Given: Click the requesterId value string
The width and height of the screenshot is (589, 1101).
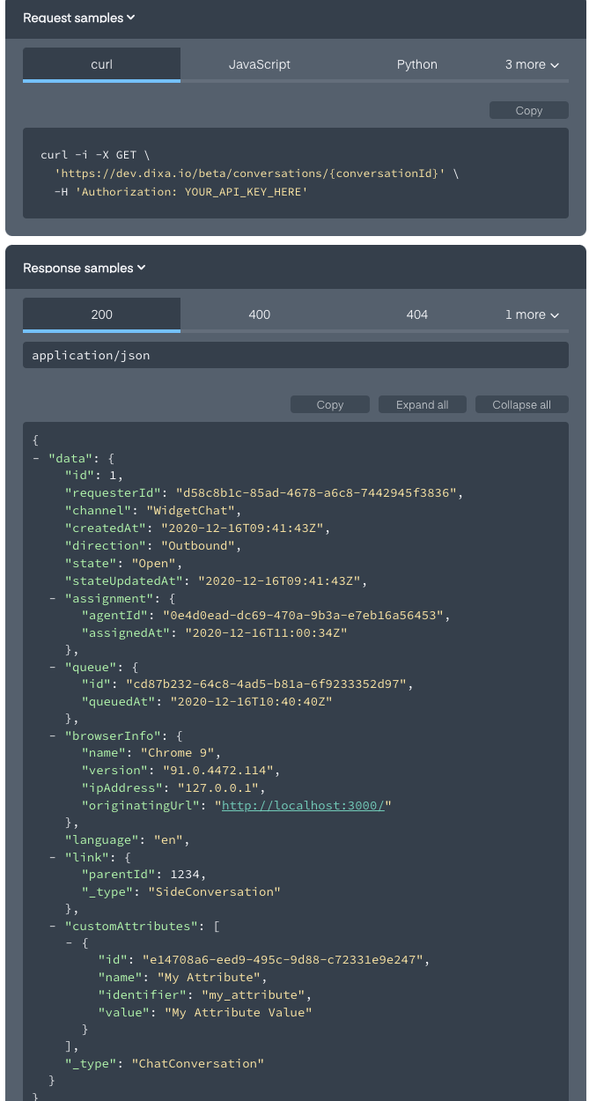Looking at the screenshot, I should click(x=317, y=493).
